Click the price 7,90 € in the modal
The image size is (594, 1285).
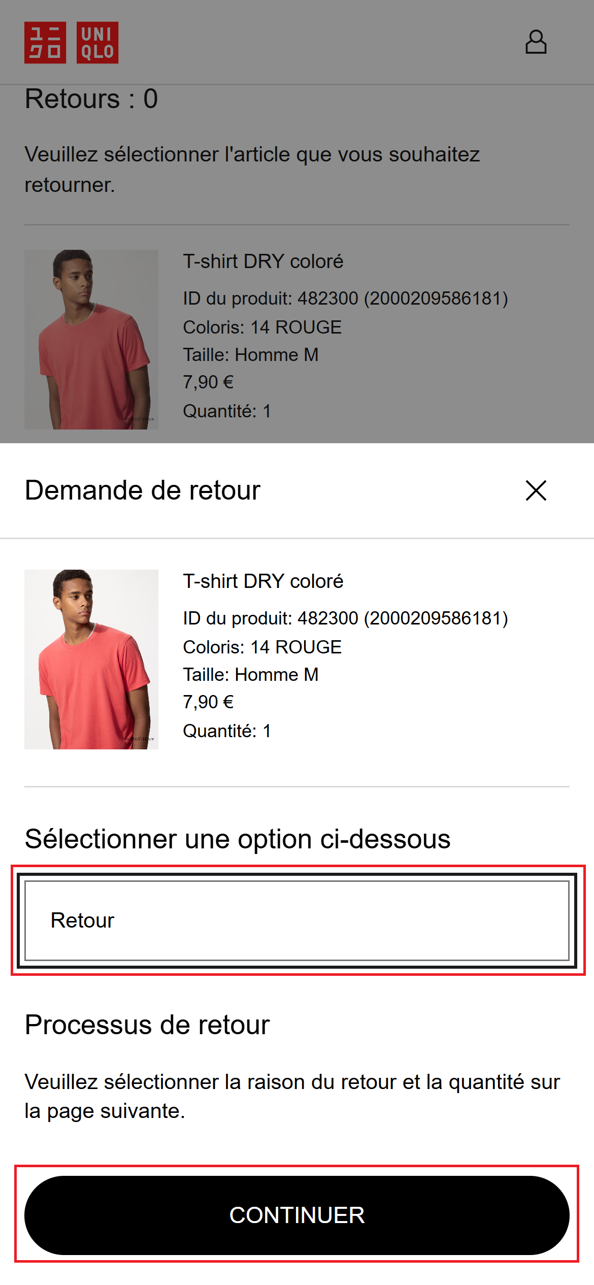tap(208, 703)
